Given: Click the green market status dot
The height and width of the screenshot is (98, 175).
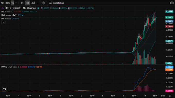Looking at the screenshot, I should pos(38,8).
